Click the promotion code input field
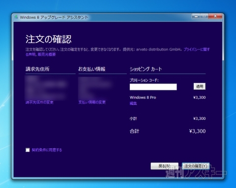This screenshot has width=236, height=188. pos(153,87)
